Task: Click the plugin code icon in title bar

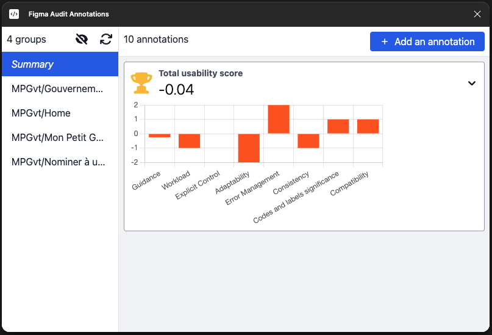Action: (x=14, y=14)
